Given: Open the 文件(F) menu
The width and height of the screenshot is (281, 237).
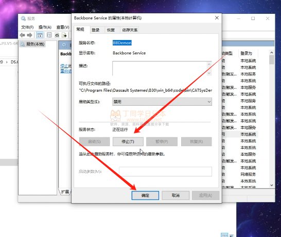Looking at the screenshot, I should 27,27.
